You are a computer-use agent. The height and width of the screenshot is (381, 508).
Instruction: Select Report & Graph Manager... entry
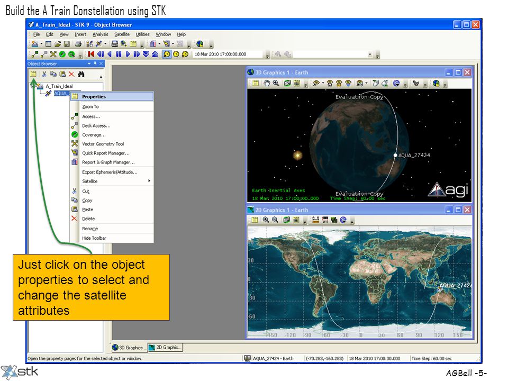point(112,162)
